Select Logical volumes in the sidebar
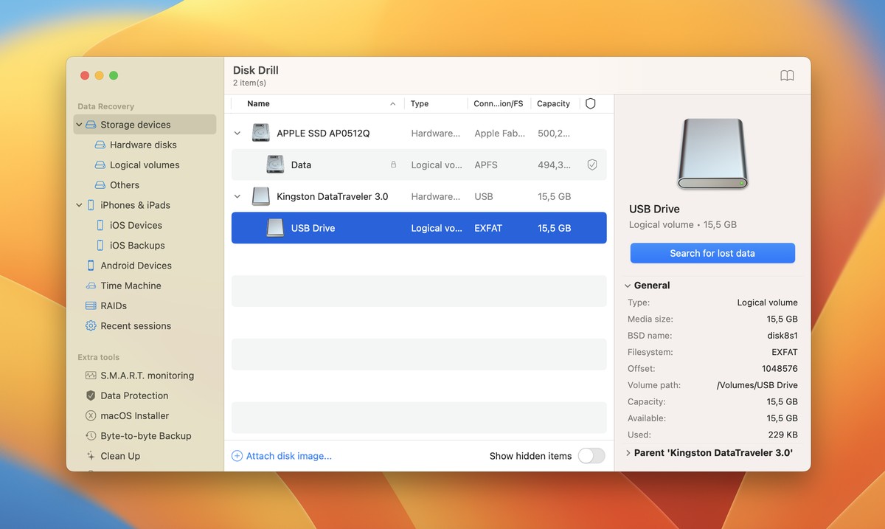Screen dimensions: 885x529 [145, 165]
